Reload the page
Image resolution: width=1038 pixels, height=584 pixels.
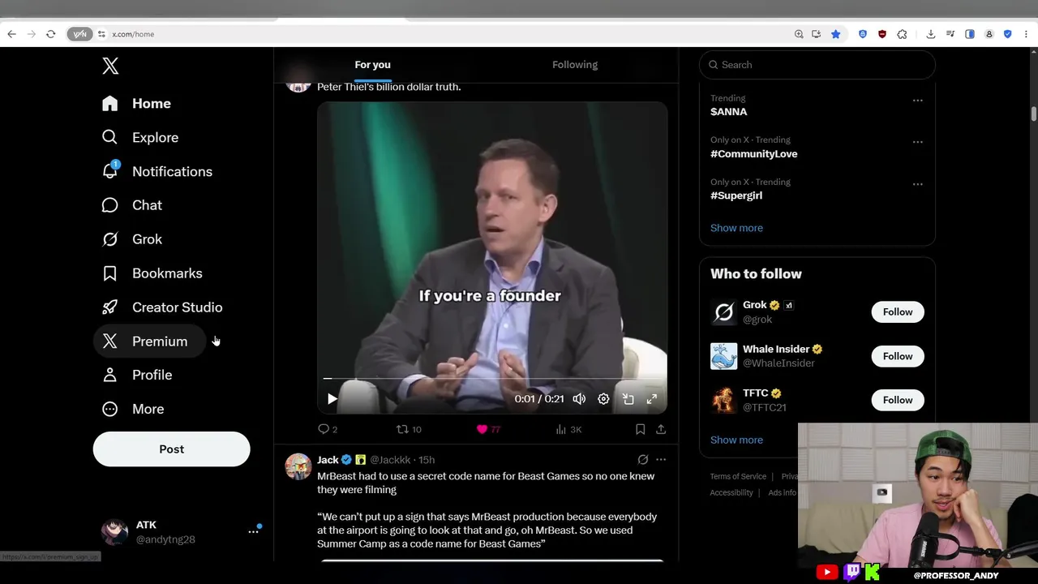(x=50, y=34)
